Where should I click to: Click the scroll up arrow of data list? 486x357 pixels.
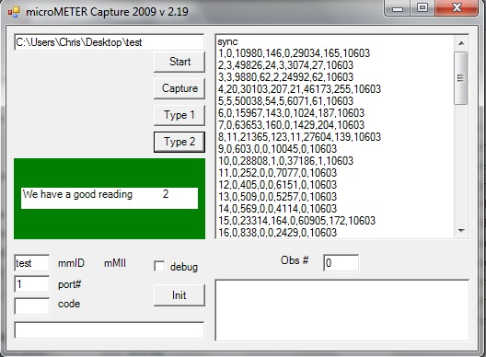click(461, 43)
